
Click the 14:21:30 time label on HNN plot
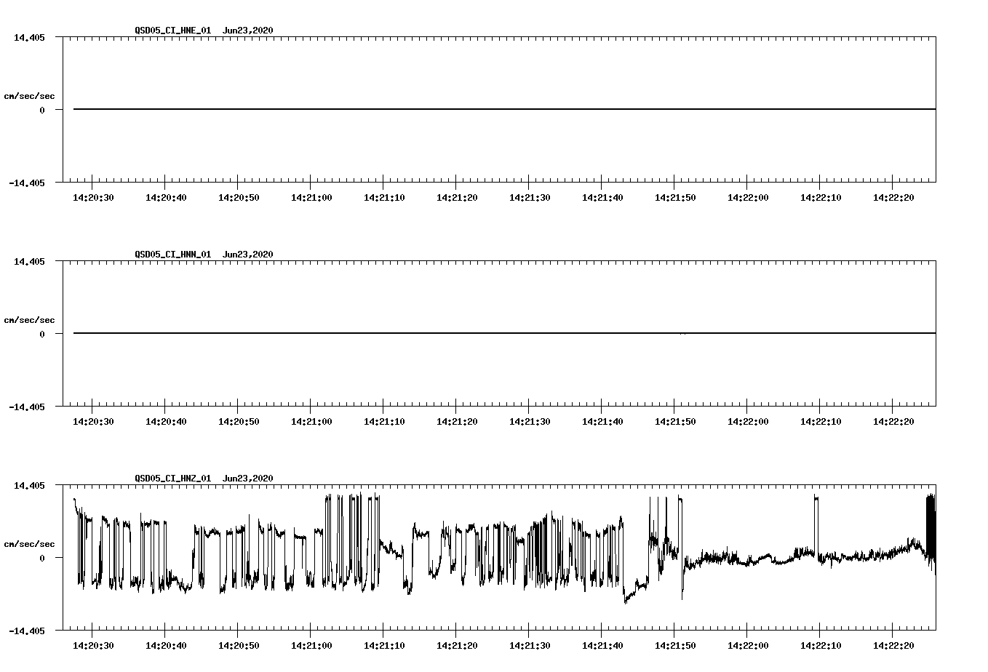(x=529, y=422)
